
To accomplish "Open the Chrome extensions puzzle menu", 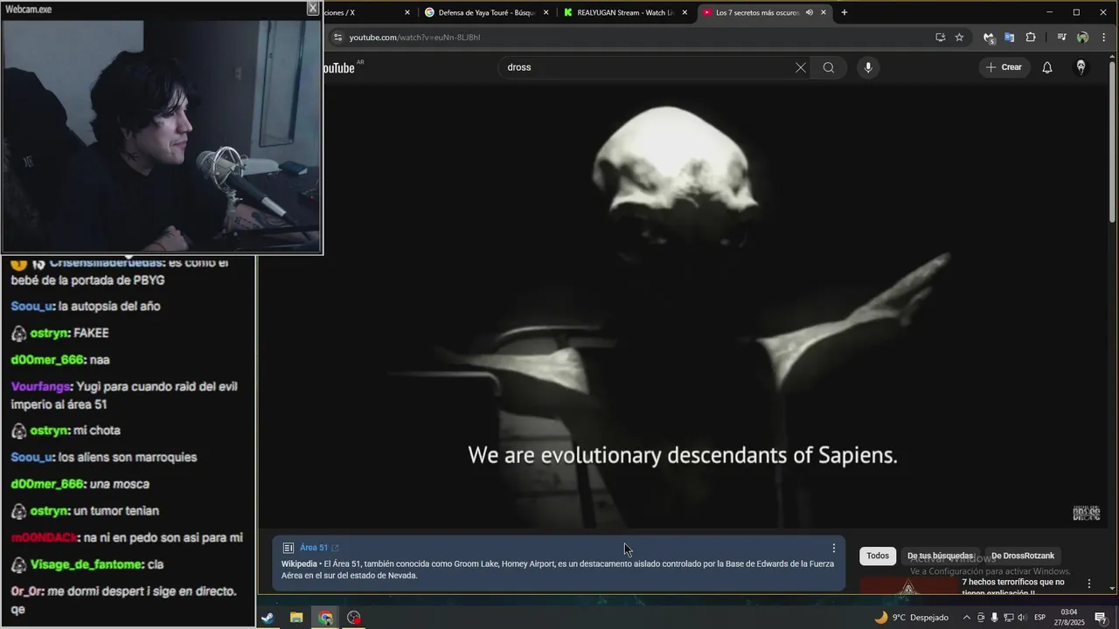I will 1030,38.
